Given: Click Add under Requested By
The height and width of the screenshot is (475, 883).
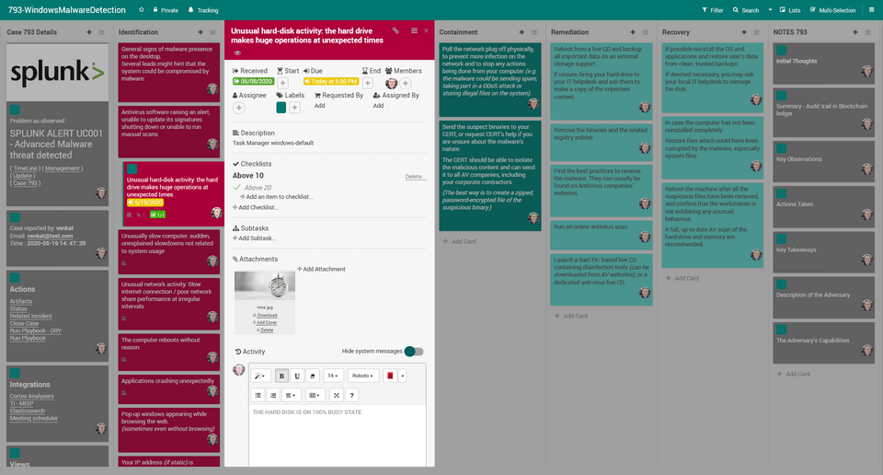Looking at the screenshot, I should [319, 106].
